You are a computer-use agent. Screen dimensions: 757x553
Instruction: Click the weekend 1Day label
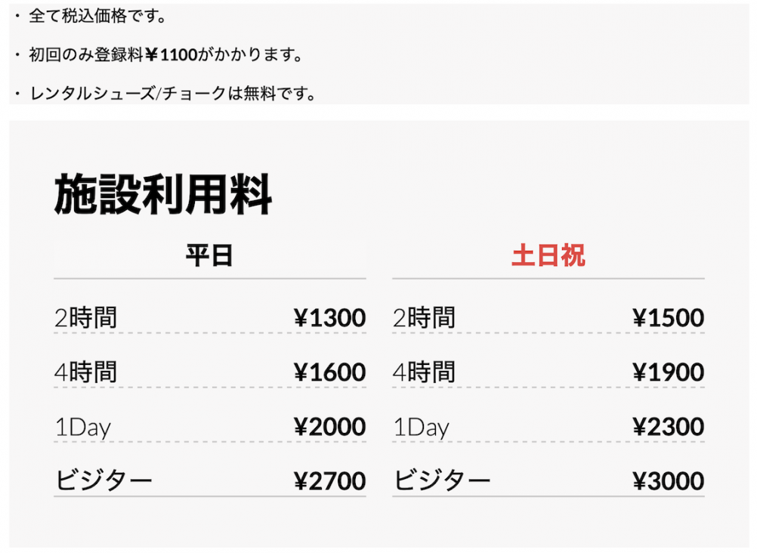pyautogui.click(x=421, y=428)
